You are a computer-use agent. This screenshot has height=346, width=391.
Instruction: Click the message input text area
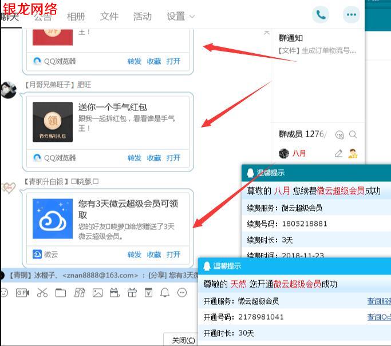[100, 315]
